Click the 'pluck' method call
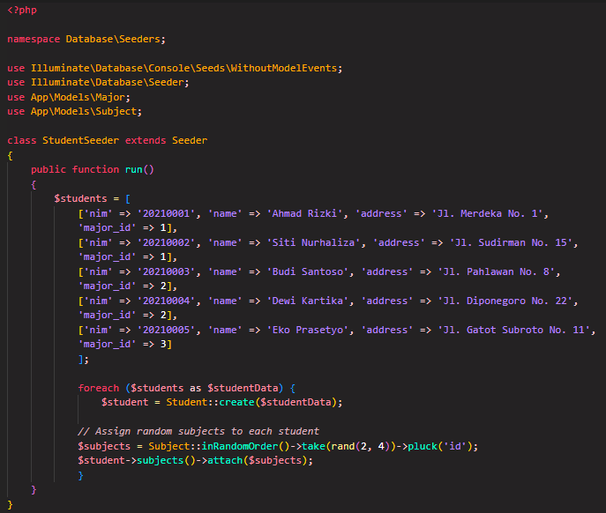This screenshot has width=606, height=513. click(x=423, y=446)
